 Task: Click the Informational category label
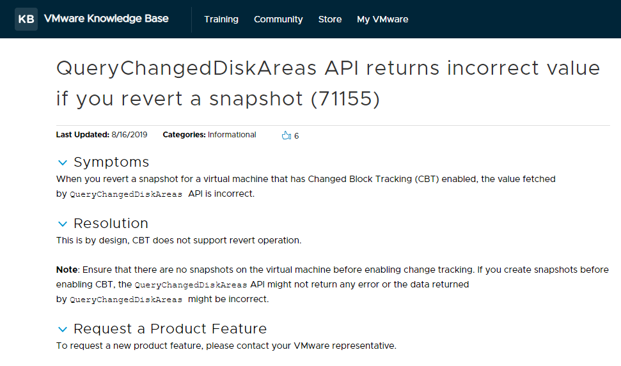coord(232,135)
